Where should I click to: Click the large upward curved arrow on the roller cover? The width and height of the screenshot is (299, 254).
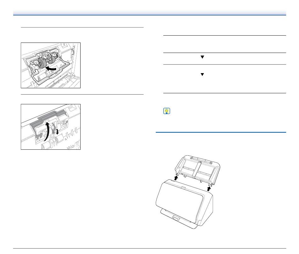click(x=47, y=132)
